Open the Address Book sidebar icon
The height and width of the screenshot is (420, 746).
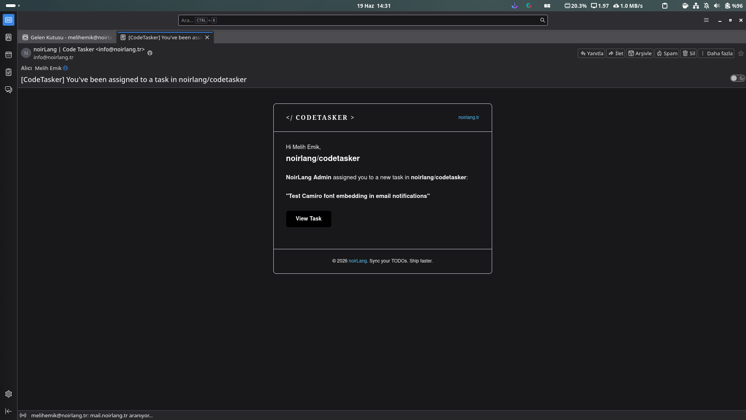tap(9, 37)
